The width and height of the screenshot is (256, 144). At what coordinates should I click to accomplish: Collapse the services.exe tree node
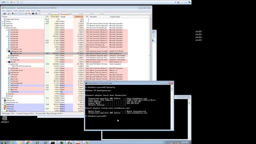5,28
